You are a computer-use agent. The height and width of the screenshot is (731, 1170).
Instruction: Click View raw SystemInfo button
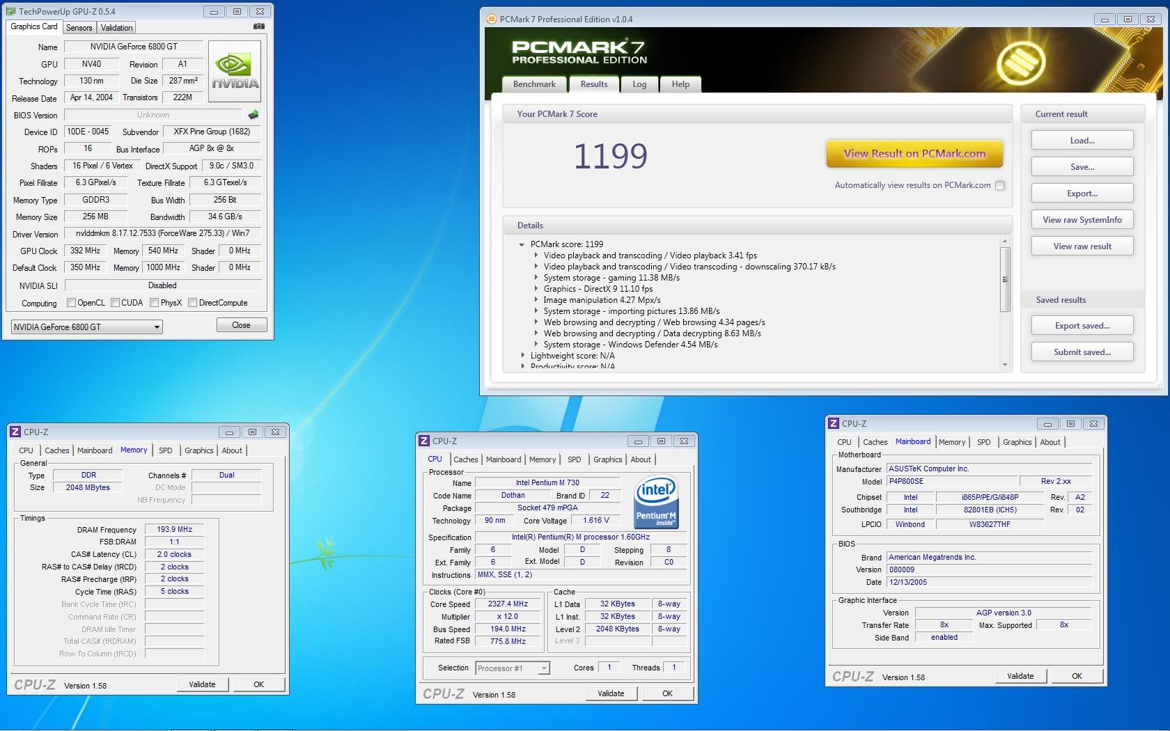(x=1082, y=219)
